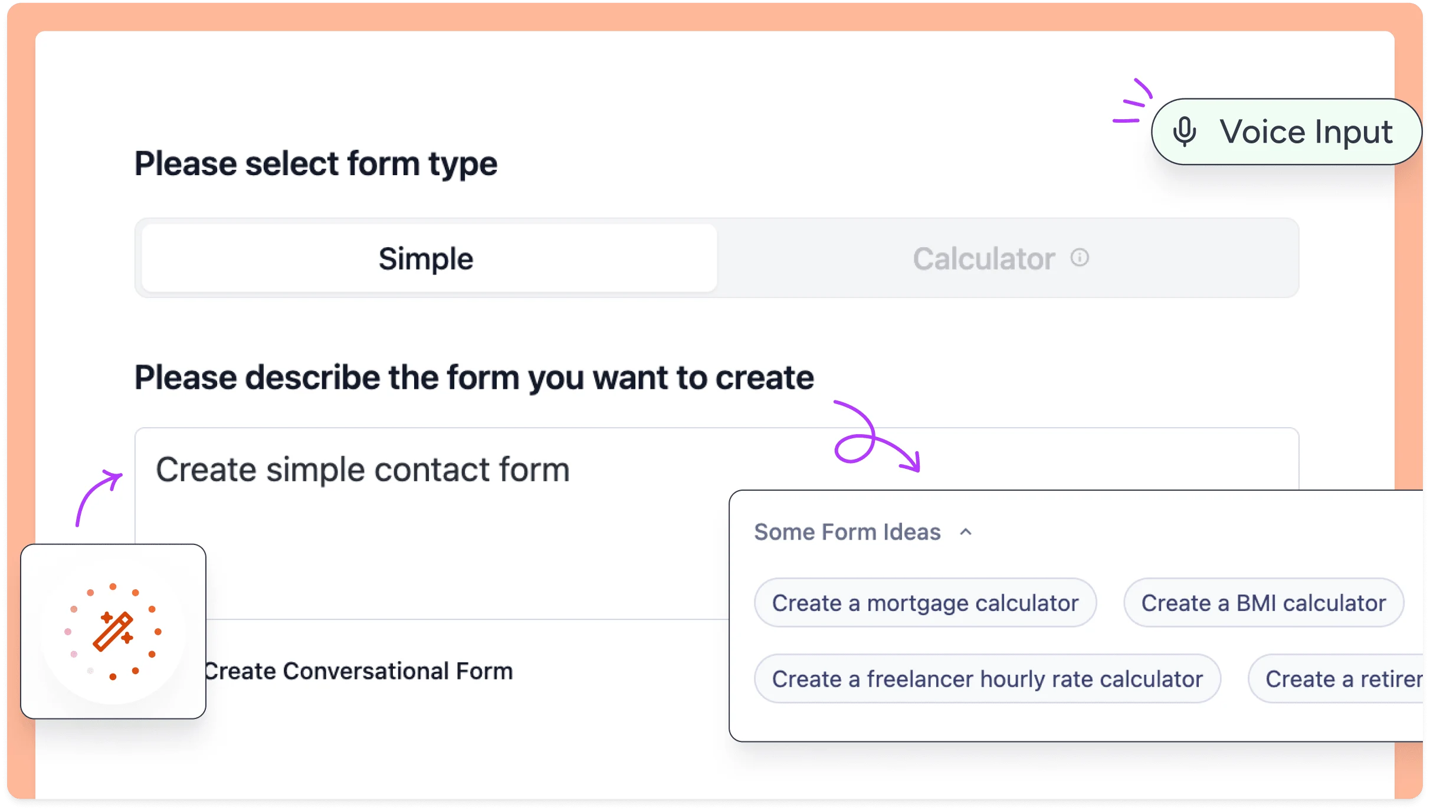Click the magic wand generate icon
The width and height of the screenshot is (1430, 811).
click(x=113, y=632)
